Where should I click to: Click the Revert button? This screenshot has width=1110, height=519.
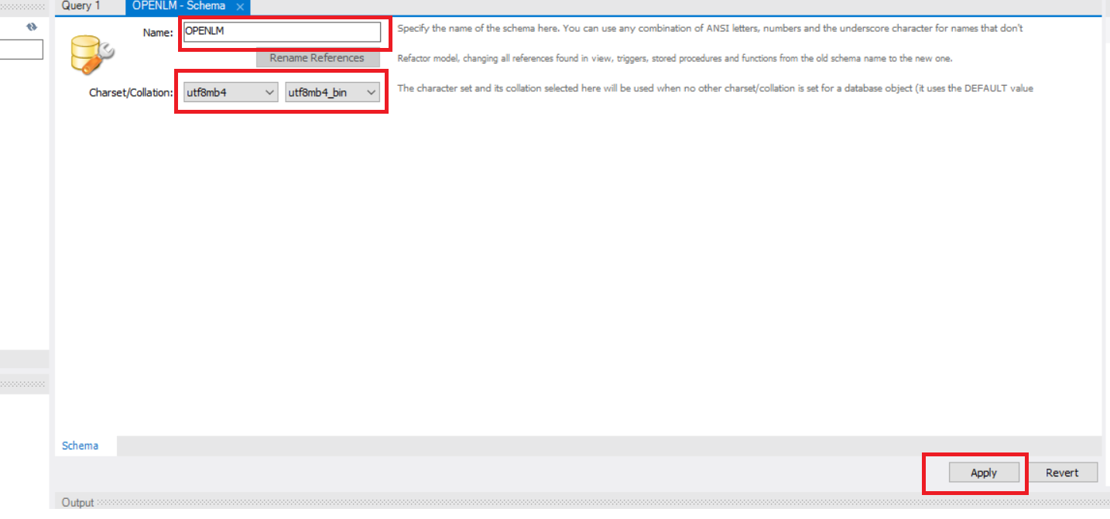click(1061, 473)
